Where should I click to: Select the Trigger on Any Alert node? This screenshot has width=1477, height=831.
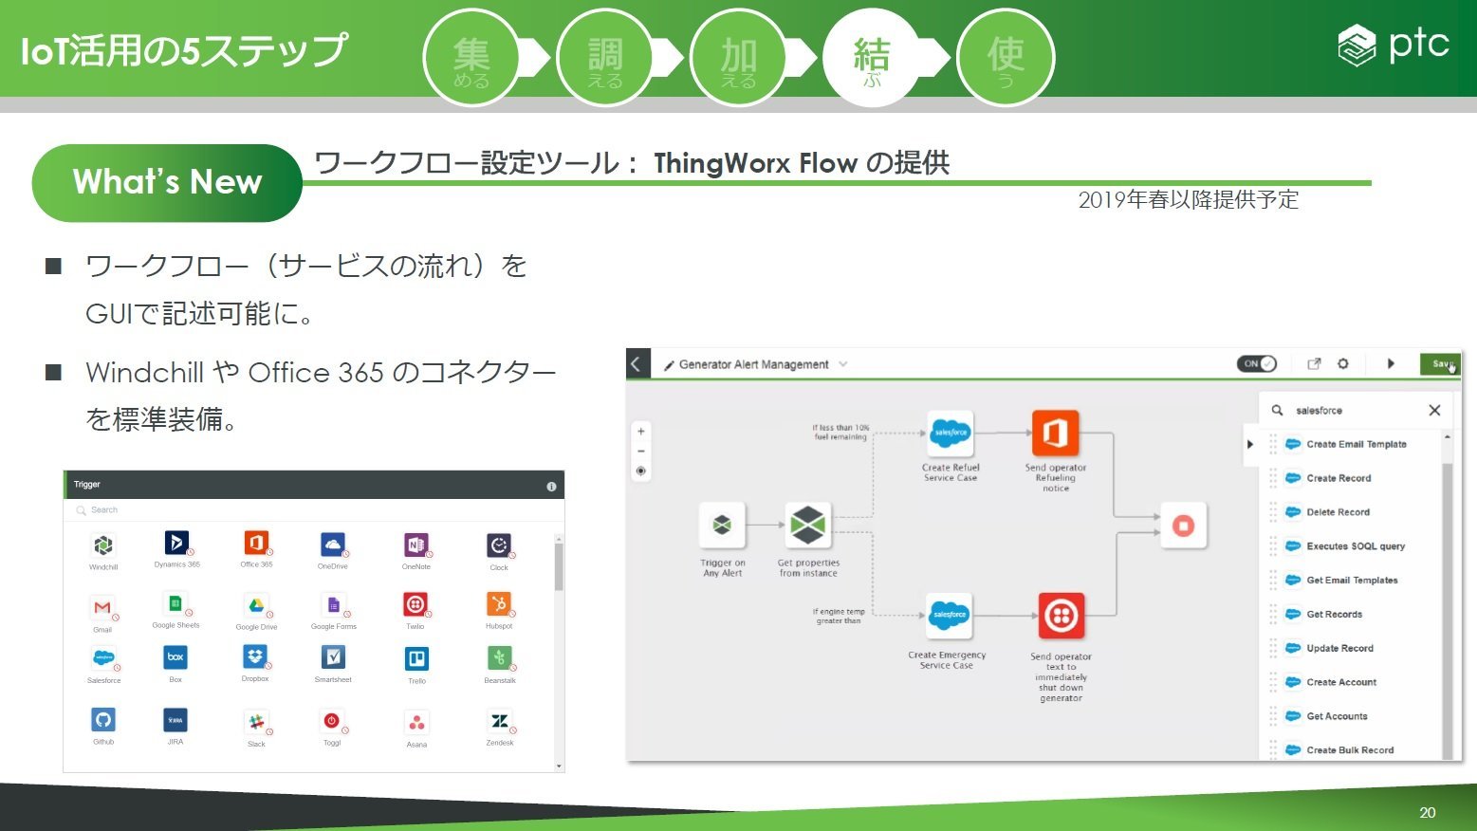coord(722,525)
